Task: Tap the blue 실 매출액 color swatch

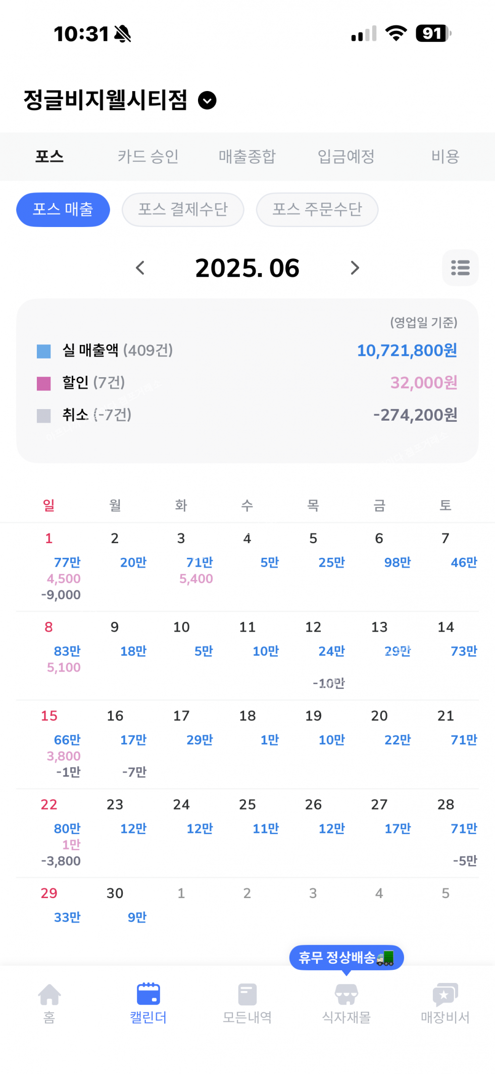Action: pyautogui.click(x=44, y=351)
